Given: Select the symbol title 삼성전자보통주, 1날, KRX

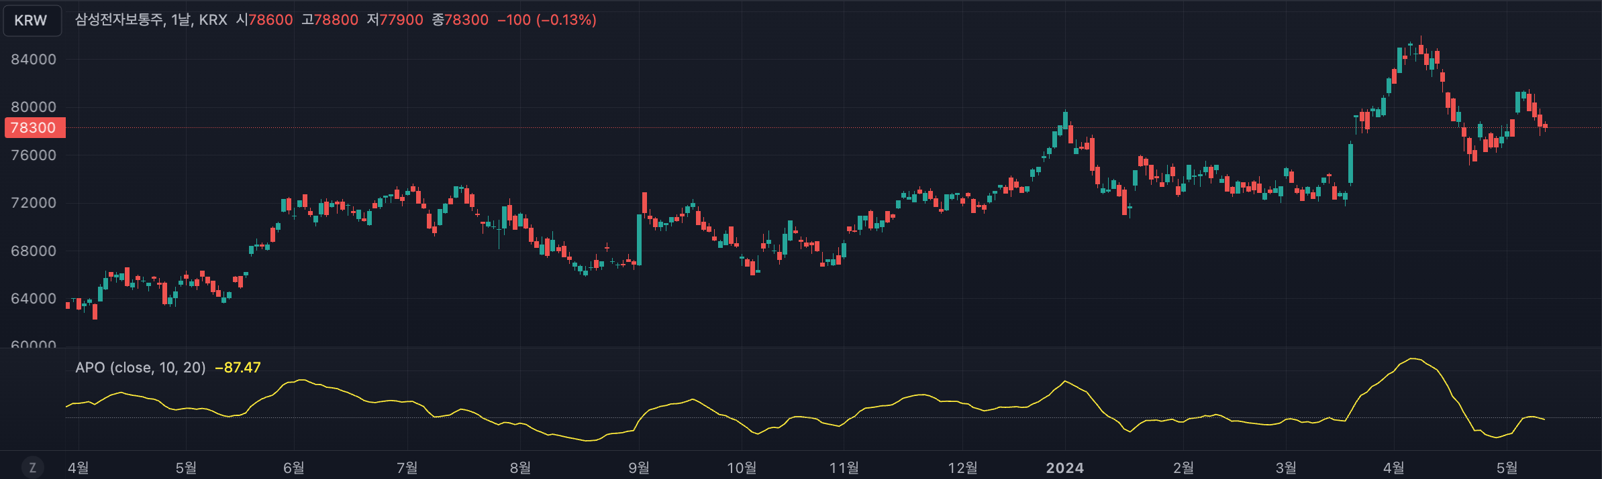Looking at the screenshot, I should pyautogui.click(x=151, y=20).
